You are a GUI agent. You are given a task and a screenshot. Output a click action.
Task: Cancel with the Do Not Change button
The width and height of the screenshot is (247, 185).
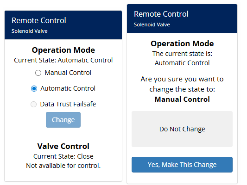click(x=182, y=129)
